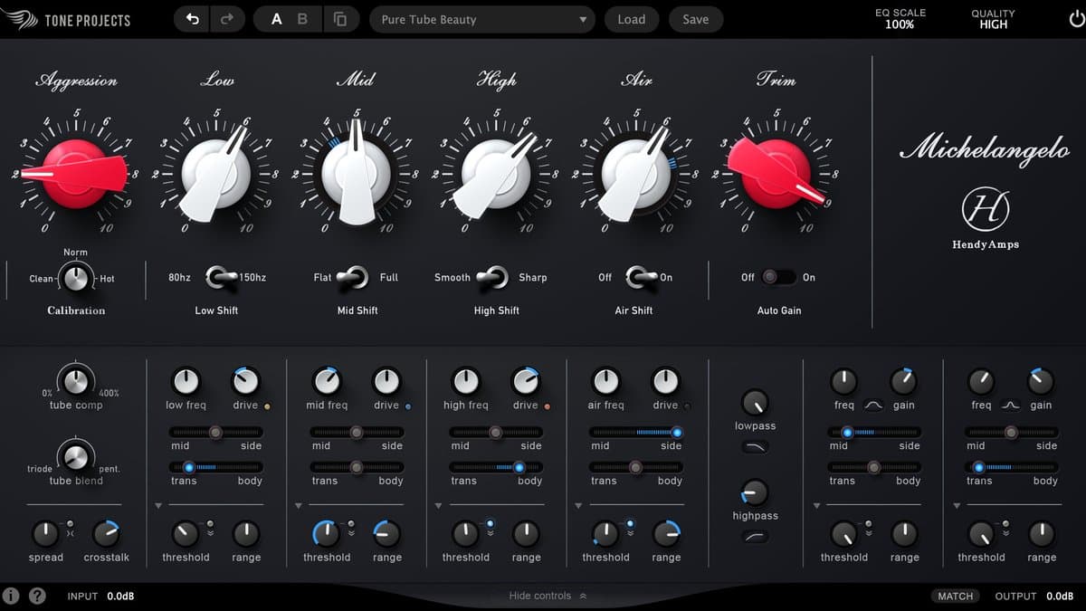This screenshot has width=1086, height=611.
Task: Undo the last change
Action: 192,19
